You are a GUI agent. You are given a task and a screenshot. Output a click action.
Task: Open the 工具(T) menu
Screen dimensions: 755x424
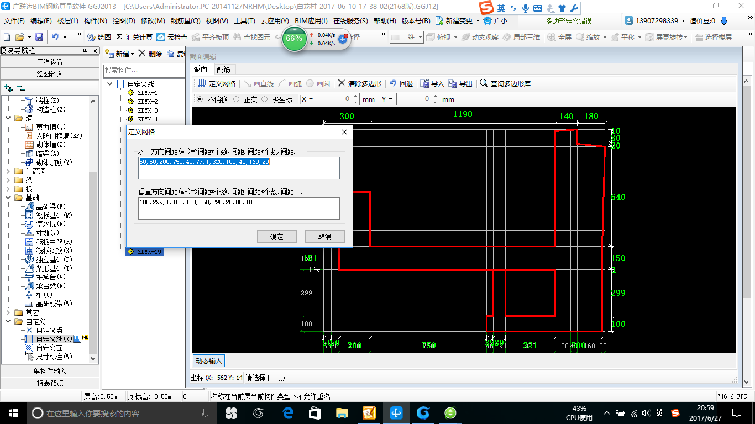tap(244, 21)
